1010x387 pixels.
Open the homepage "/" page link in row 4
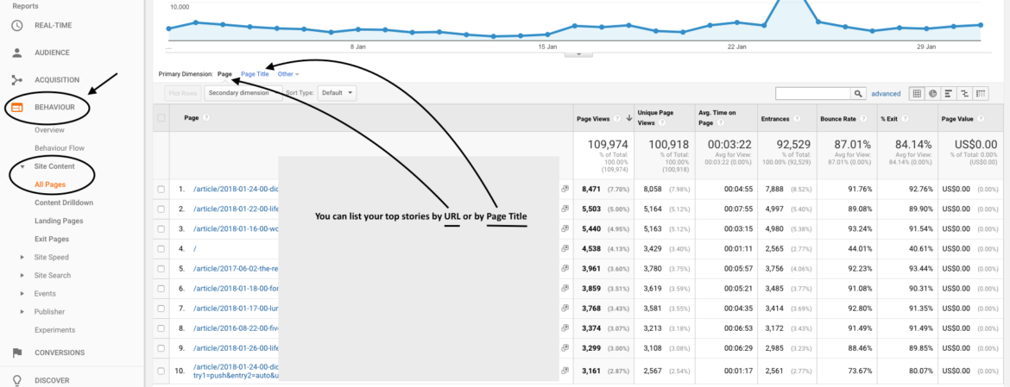pyautogui.click(x=194, y=247)
